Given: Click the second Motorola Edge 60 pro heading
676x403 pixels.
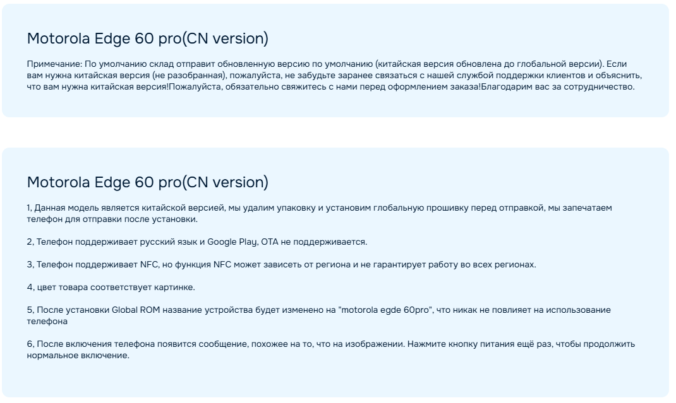Looking at the screenshot, I should point(147,182).
